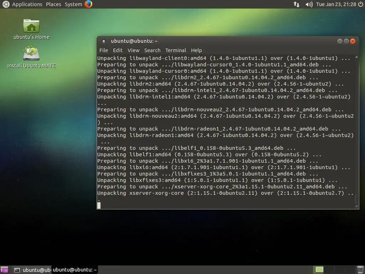Click the 'Unpacking libdrm2:amd64' line
The image size is (365, 274).
[220, 84]
